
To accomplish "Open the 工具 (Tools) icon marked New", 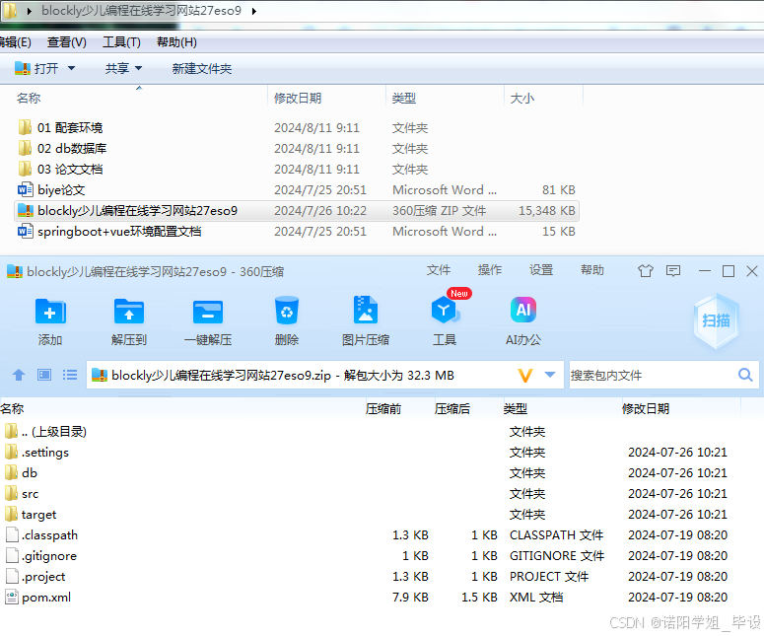I will (445, 310).
